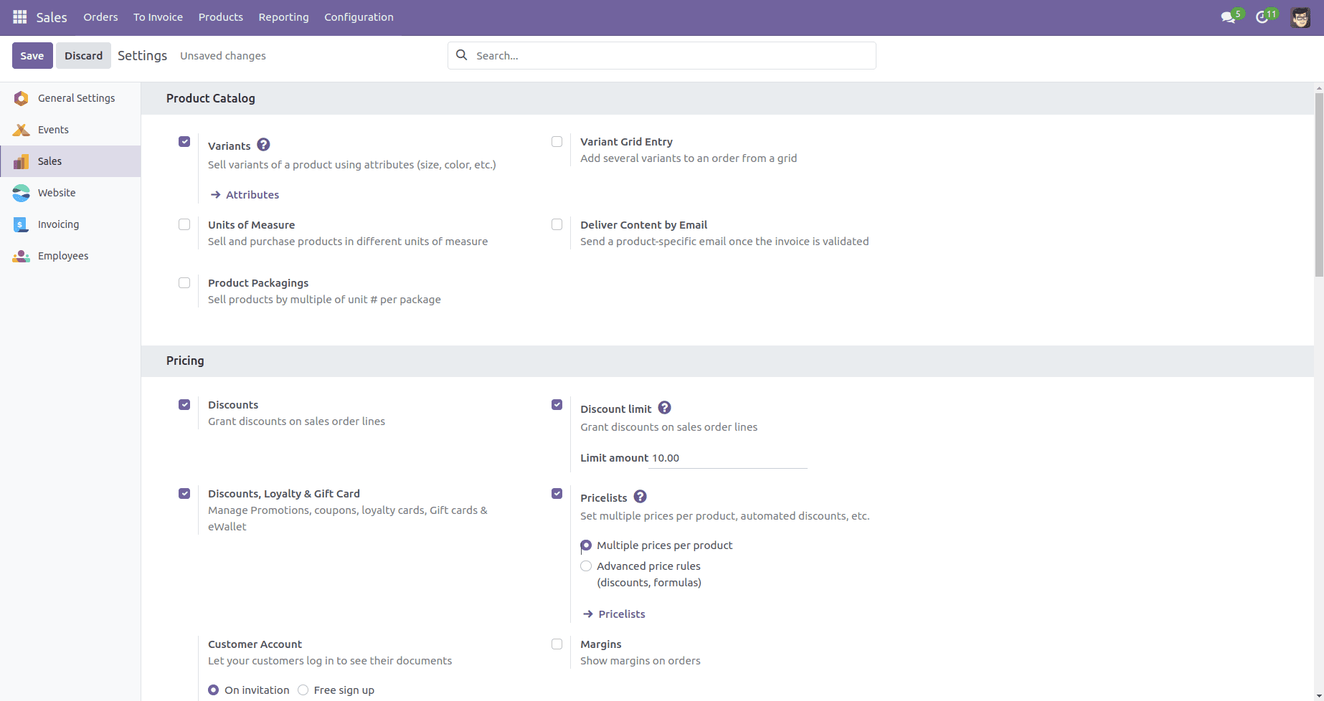Open the apps grid menu icon
Viewport: 1324px width, 701px height.
click(20, 16)
